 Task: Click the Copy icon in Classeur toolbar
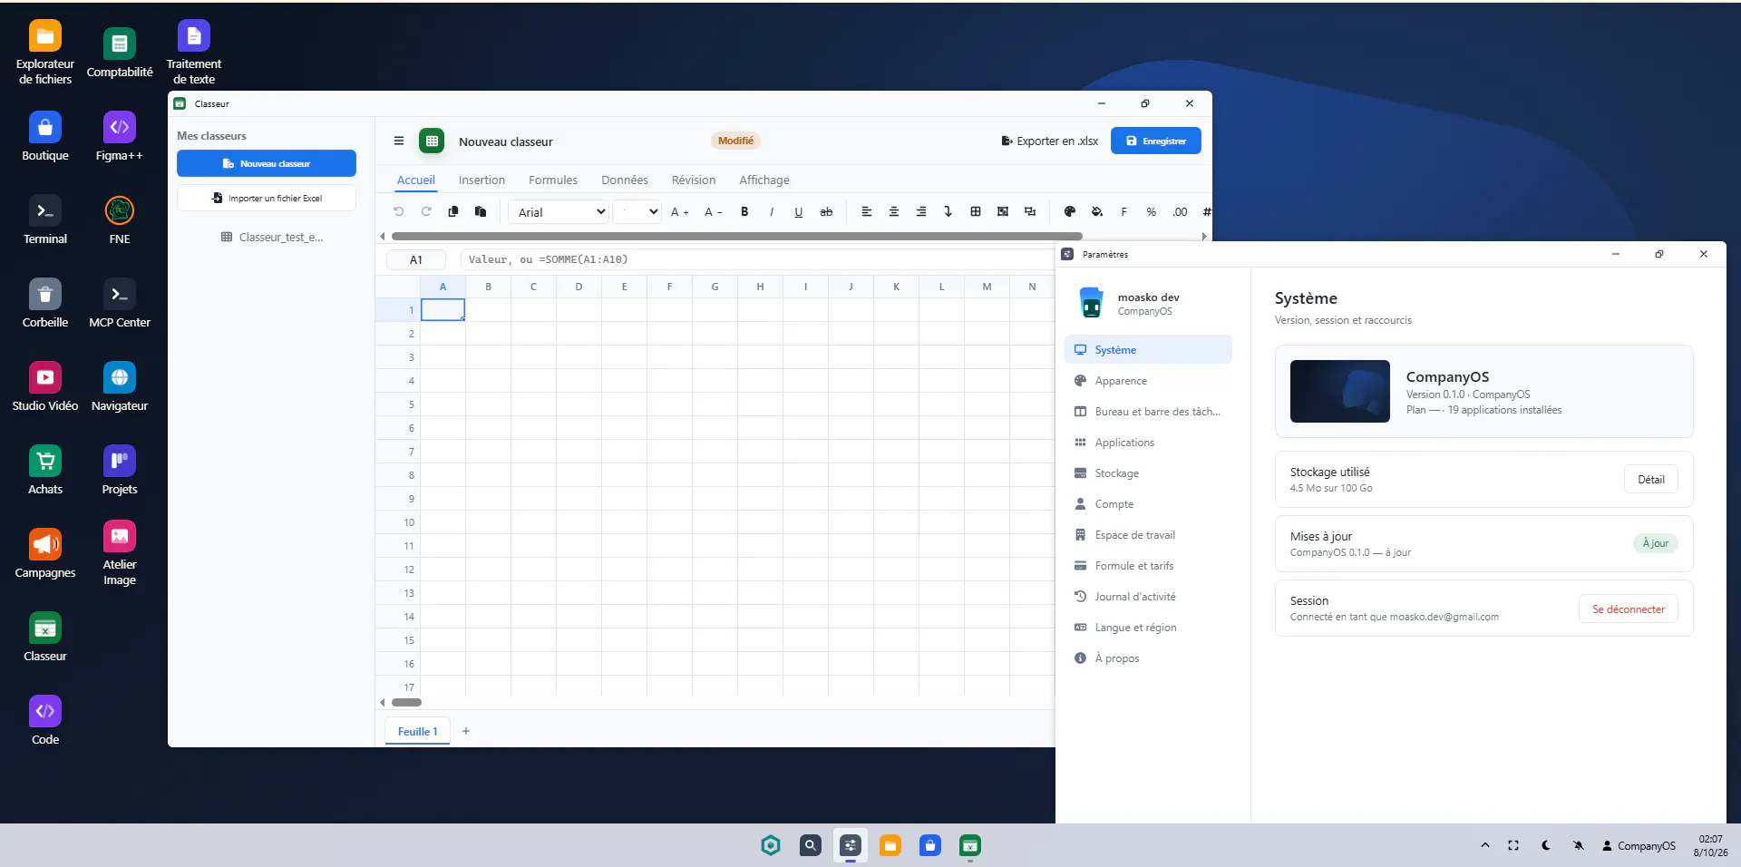click(453, 211)
